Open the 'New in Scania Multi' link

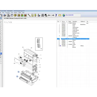[x=69, y=15]
